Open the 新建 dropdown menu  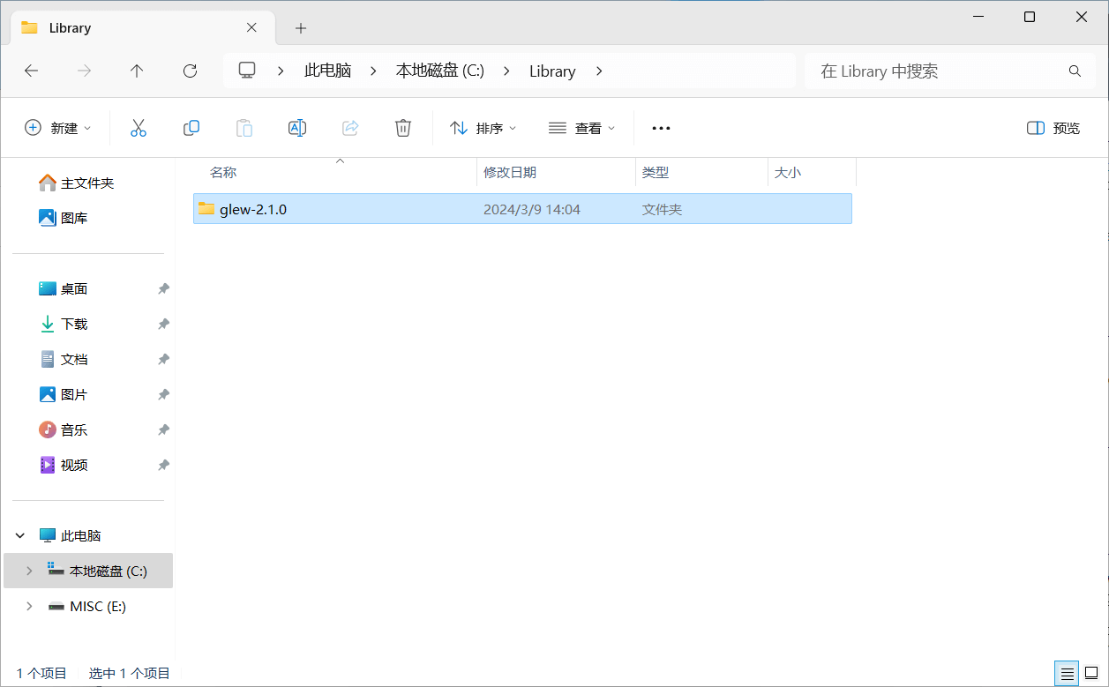57,128
